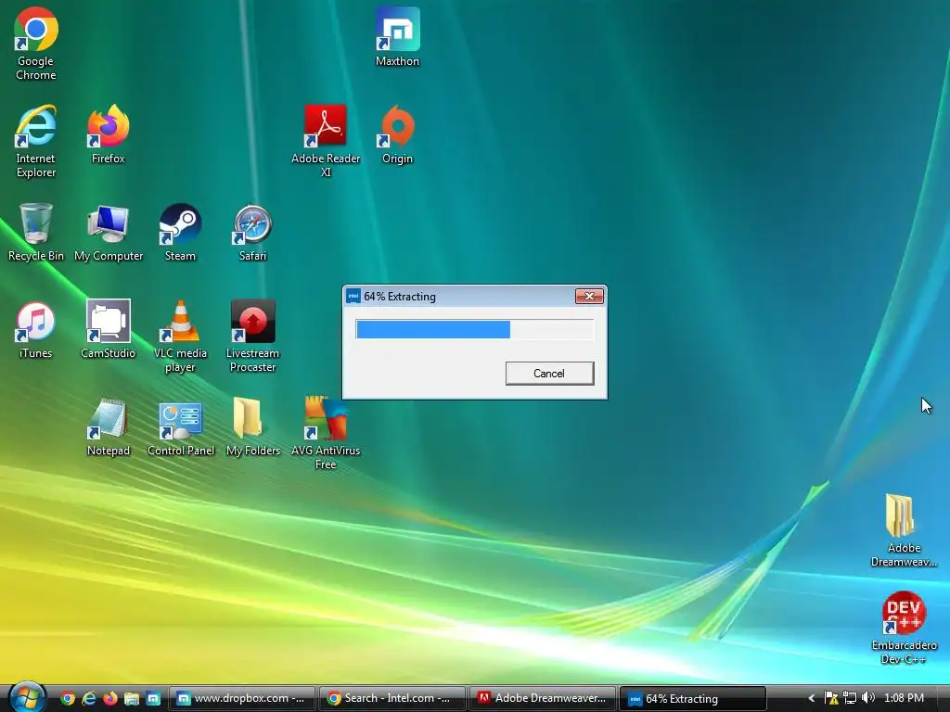Select the Recycle Bin icon
Screen dimensions: 950x712
[x=36, y=233]
